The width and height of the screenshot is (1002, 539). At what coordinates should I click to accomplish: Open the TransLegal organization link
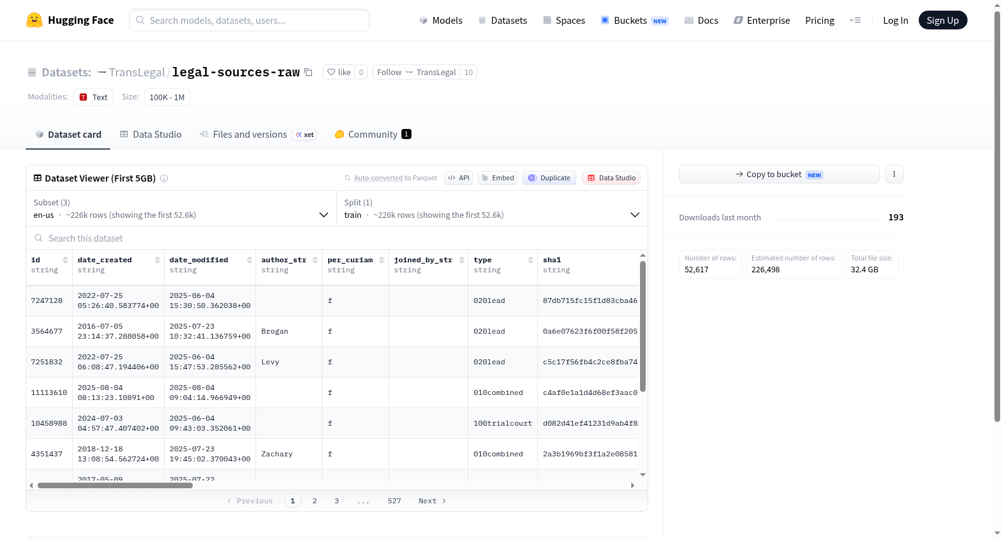[x=137, y=72]
